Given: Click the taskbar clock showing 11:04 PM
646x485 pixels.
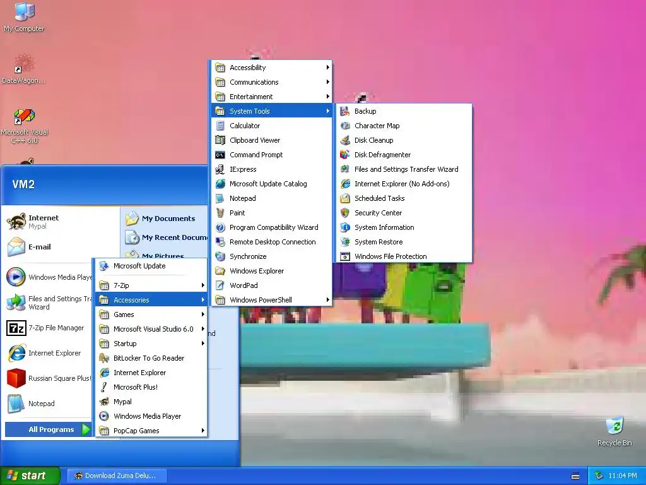Looking at the screenshot, I should tap(622, 476).
